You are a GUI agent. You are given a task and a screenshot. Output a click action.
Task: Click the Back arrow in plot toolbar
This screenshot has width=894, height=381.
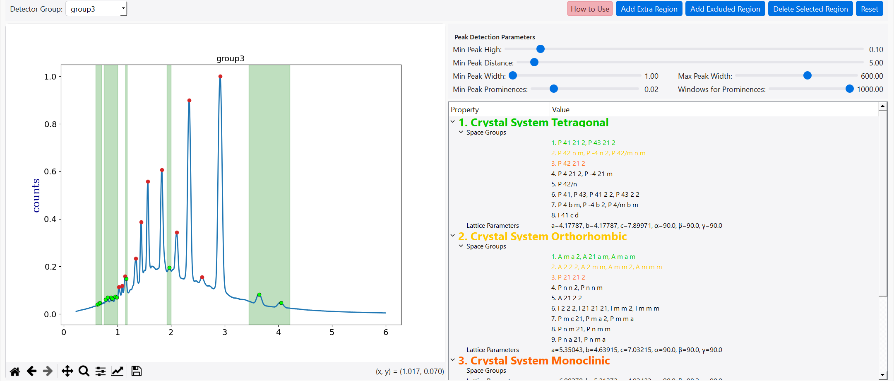[x=31, y=371]
